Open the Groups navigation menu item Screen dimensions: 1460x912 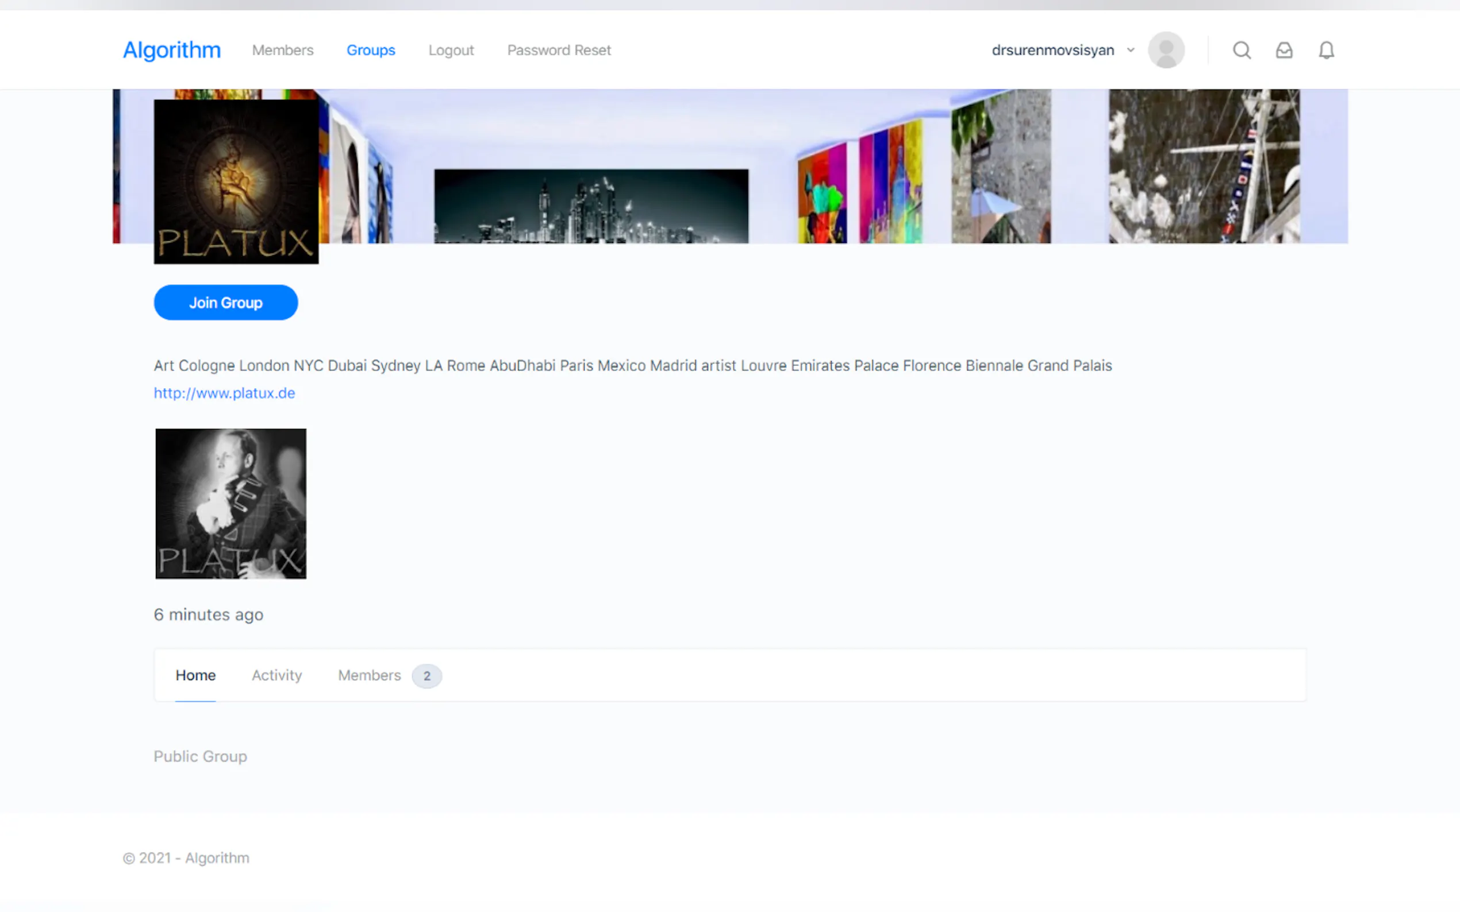(x=371, y=50)
